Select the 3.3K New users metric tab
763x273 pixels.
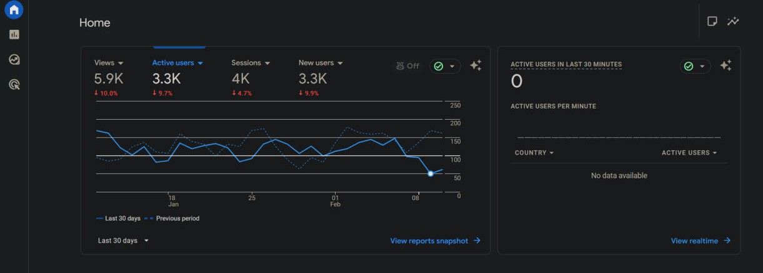321,78
